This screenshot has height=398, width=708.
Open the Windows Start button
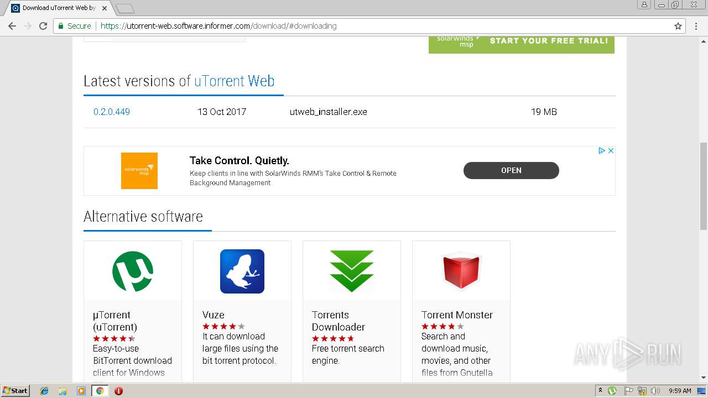pyautogui.click(x=15, y=391)
